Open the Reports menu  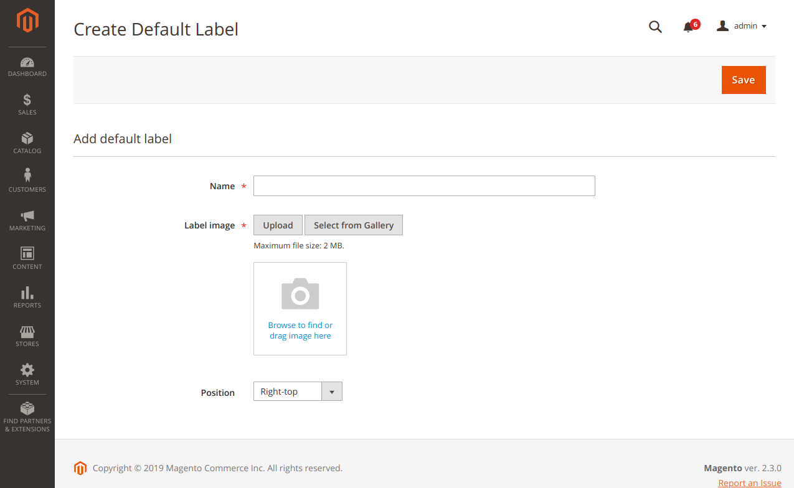click(27, 298)
